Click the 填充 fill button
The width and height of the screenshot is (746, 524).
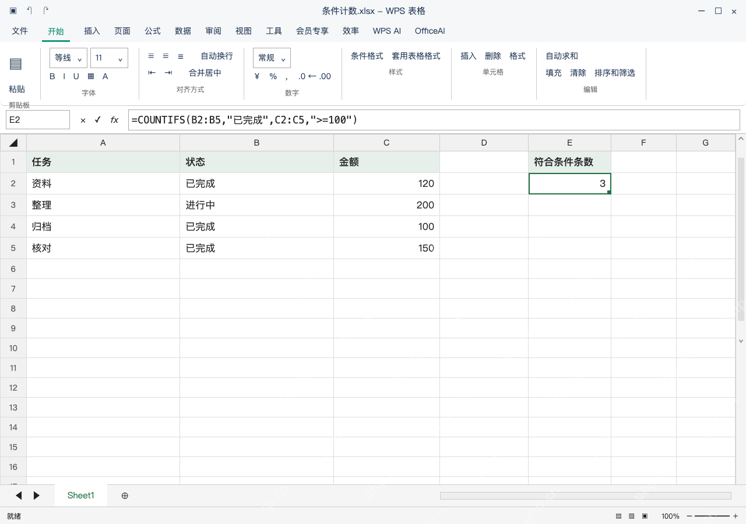click(x=554, y=73)
